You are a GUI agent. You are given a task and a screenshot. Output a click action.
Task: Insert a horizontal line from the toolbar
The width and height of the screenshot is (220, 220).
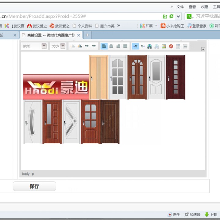(185, 46)
